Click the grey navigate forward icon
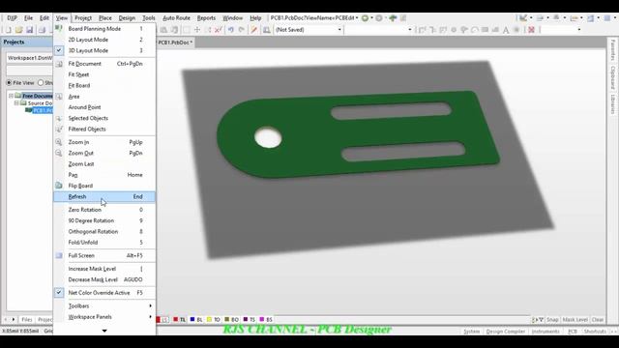619x348 pixels. tap(378, 18)
